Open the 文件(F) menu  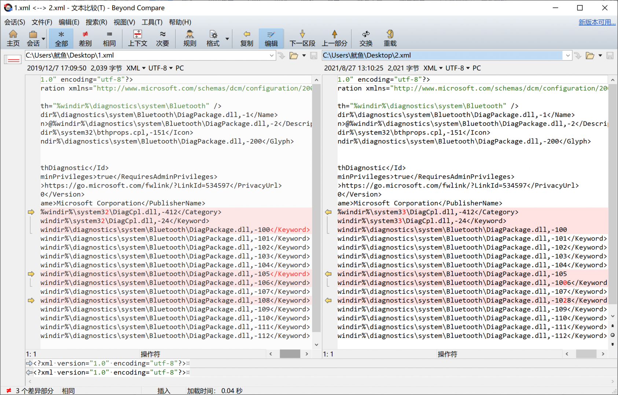click(42, 22)
